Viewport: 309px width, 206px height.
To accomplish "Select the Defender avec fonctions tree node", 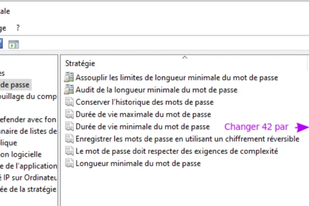I will tap(28, 120).
